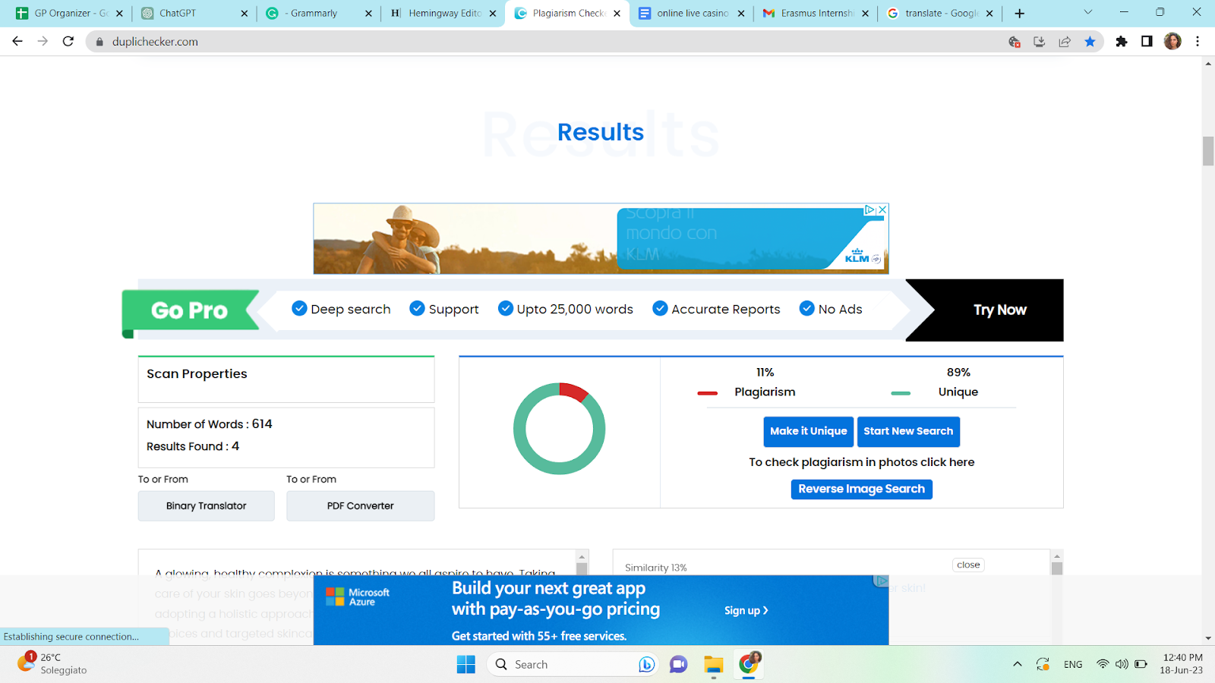This screenshot has width=1215, height=683.
Task: Click the share page icon in address bar
Action: 1065,42
